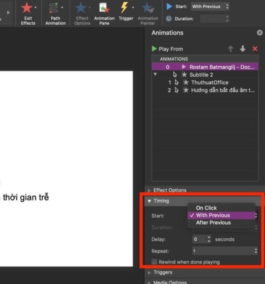Choose On Click from Start menu
The height and width of the screenshot is (284, 265).
coord(221,208)
